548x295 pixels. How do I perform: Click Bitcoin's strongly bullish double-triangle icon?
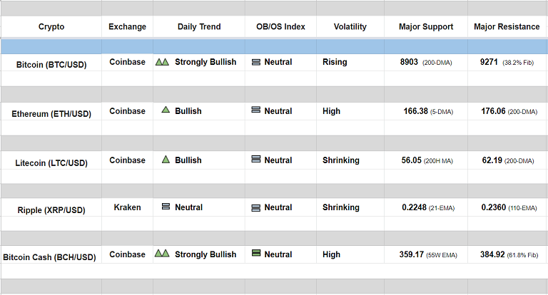click(162, 62)
